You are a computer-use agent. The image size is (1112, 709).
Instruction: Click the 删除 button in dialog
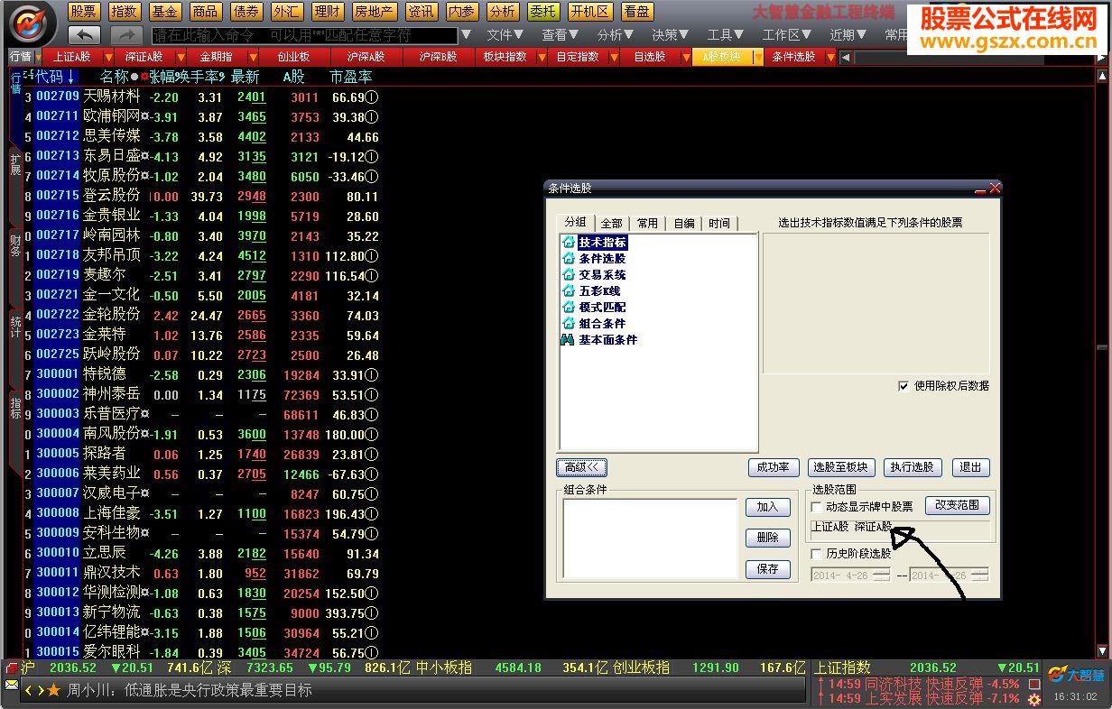768,538
